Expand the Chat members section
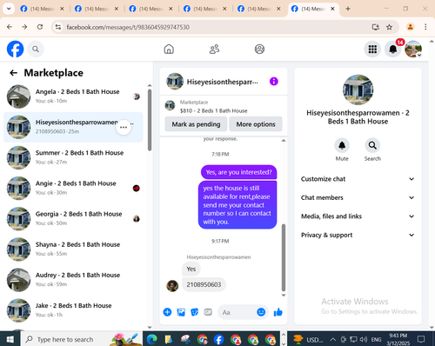 (358, 197)
